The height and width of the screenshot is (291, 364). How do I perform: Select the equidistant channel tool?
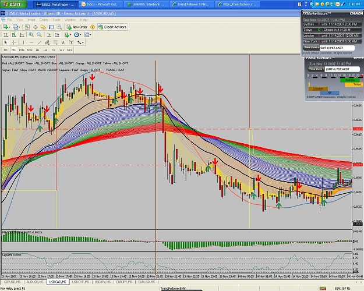47,42
